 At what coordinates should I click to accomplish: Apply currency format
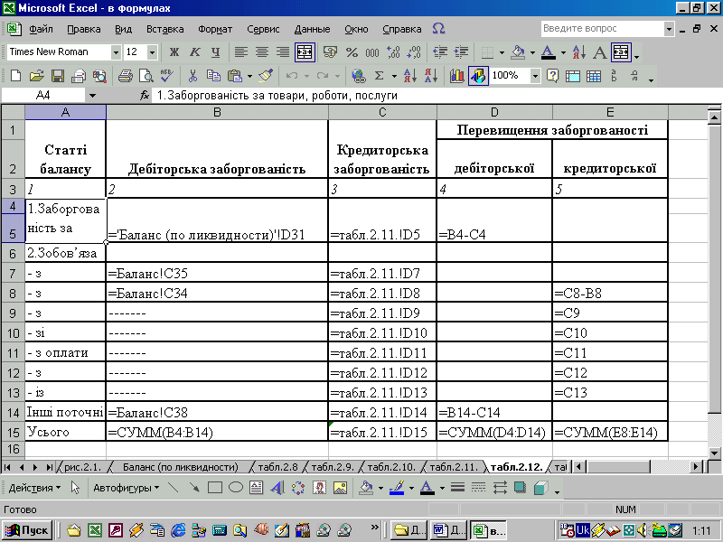pyautogui.click(x=330, y=52)
